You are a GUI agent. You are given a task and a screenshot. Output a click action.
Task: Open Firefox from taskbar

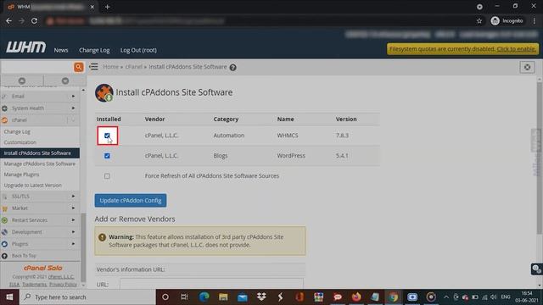356,297
